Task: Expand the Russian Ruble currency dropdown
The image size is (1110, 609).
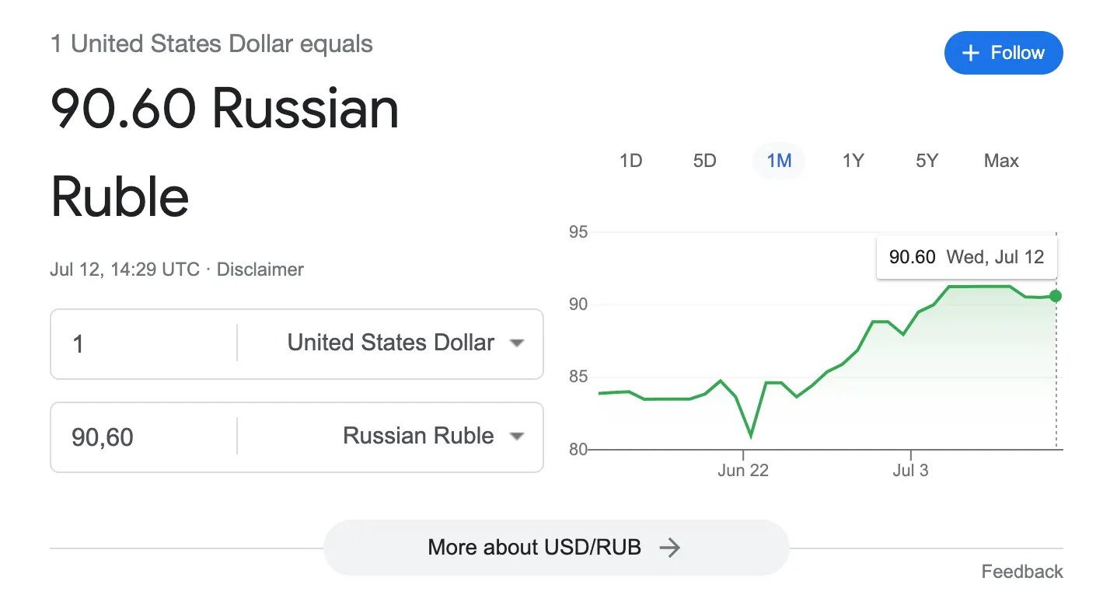Action: (517, 437)
